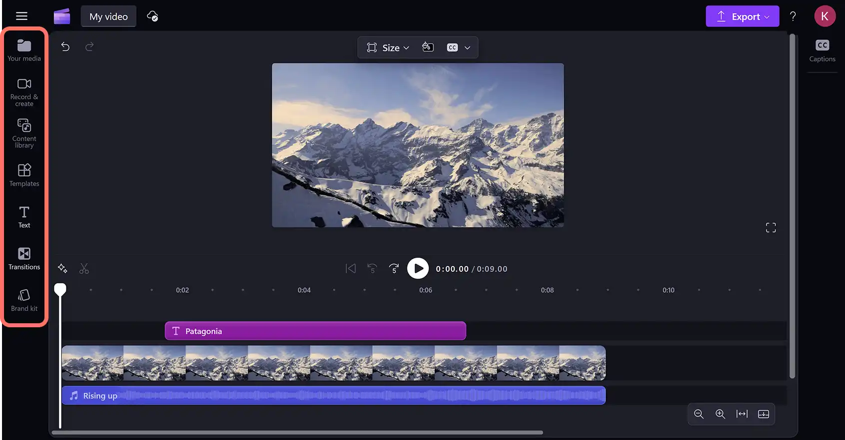Image resolution: width=845 pixels, height=440 pixels.
Task: Click the My video title field
Action: point(108,16)
